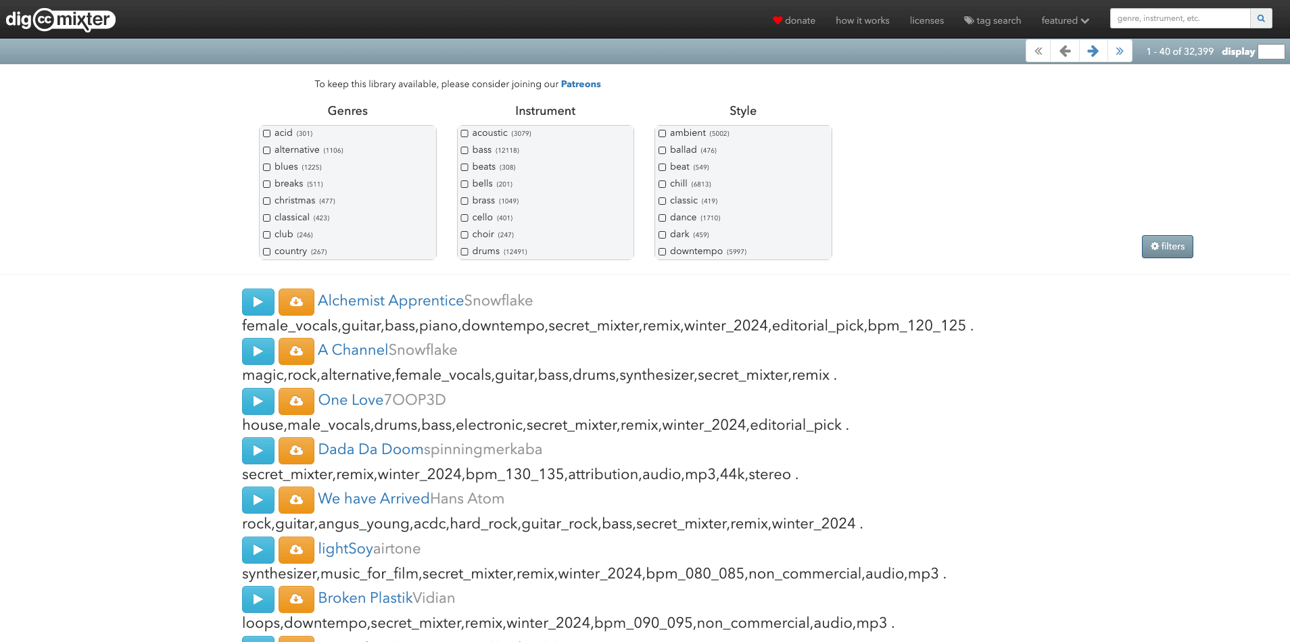Expand the featured dropdown menu
1290x642 pixels.
pyautogui.click(x=1065, y=21)
